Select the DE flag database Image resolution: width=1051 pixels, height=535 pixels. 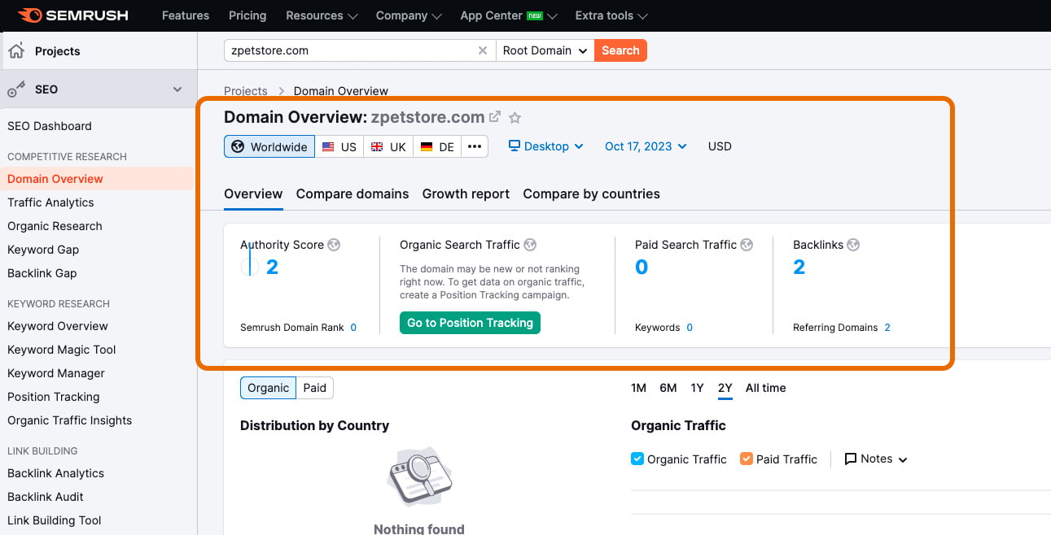(437, 146)
